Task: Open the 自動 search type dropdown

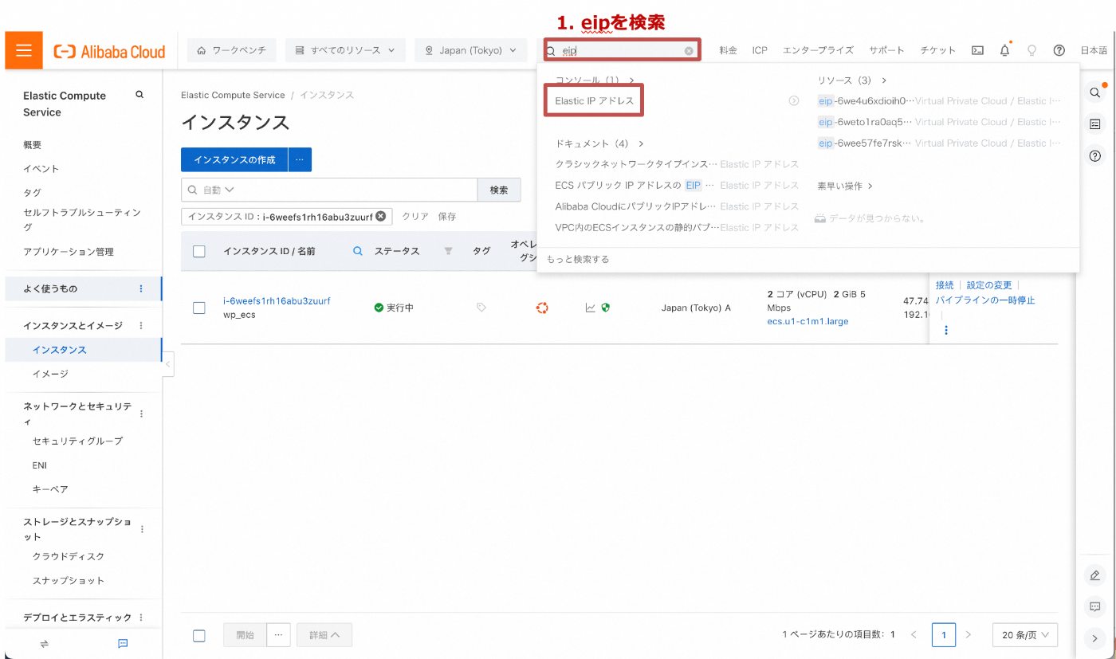Action: pyautogui.click(x=218, y=190)
